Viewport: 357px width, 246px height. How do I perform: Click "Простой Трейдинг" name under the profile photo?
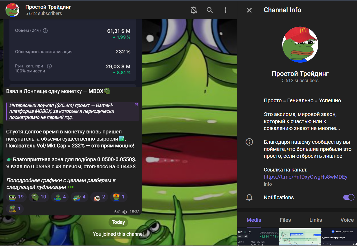pos(300,74)
